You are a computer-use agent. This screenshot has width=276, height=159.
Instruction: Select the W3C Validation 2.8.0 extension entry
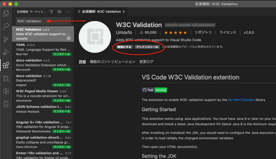(43, 34)
